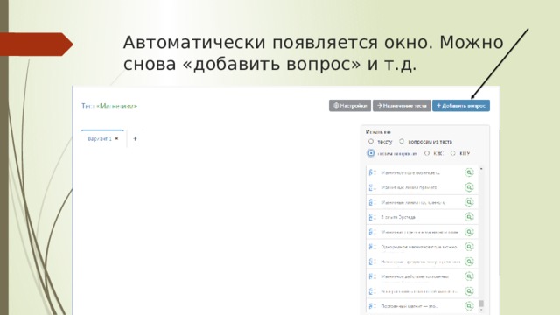This screenshot has height=315, width=560.
Task: Preview «Постоянный магнит — это» via magnifier icon
Action: (469, 305)
